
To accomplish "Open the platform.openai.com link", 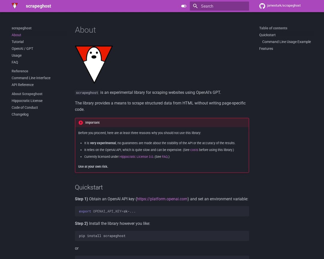I will pos(162,199).
